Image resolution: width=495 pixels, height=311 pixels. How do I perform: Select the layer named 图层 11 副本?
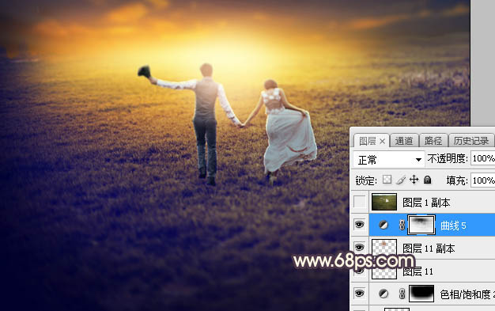coord(429,248)
